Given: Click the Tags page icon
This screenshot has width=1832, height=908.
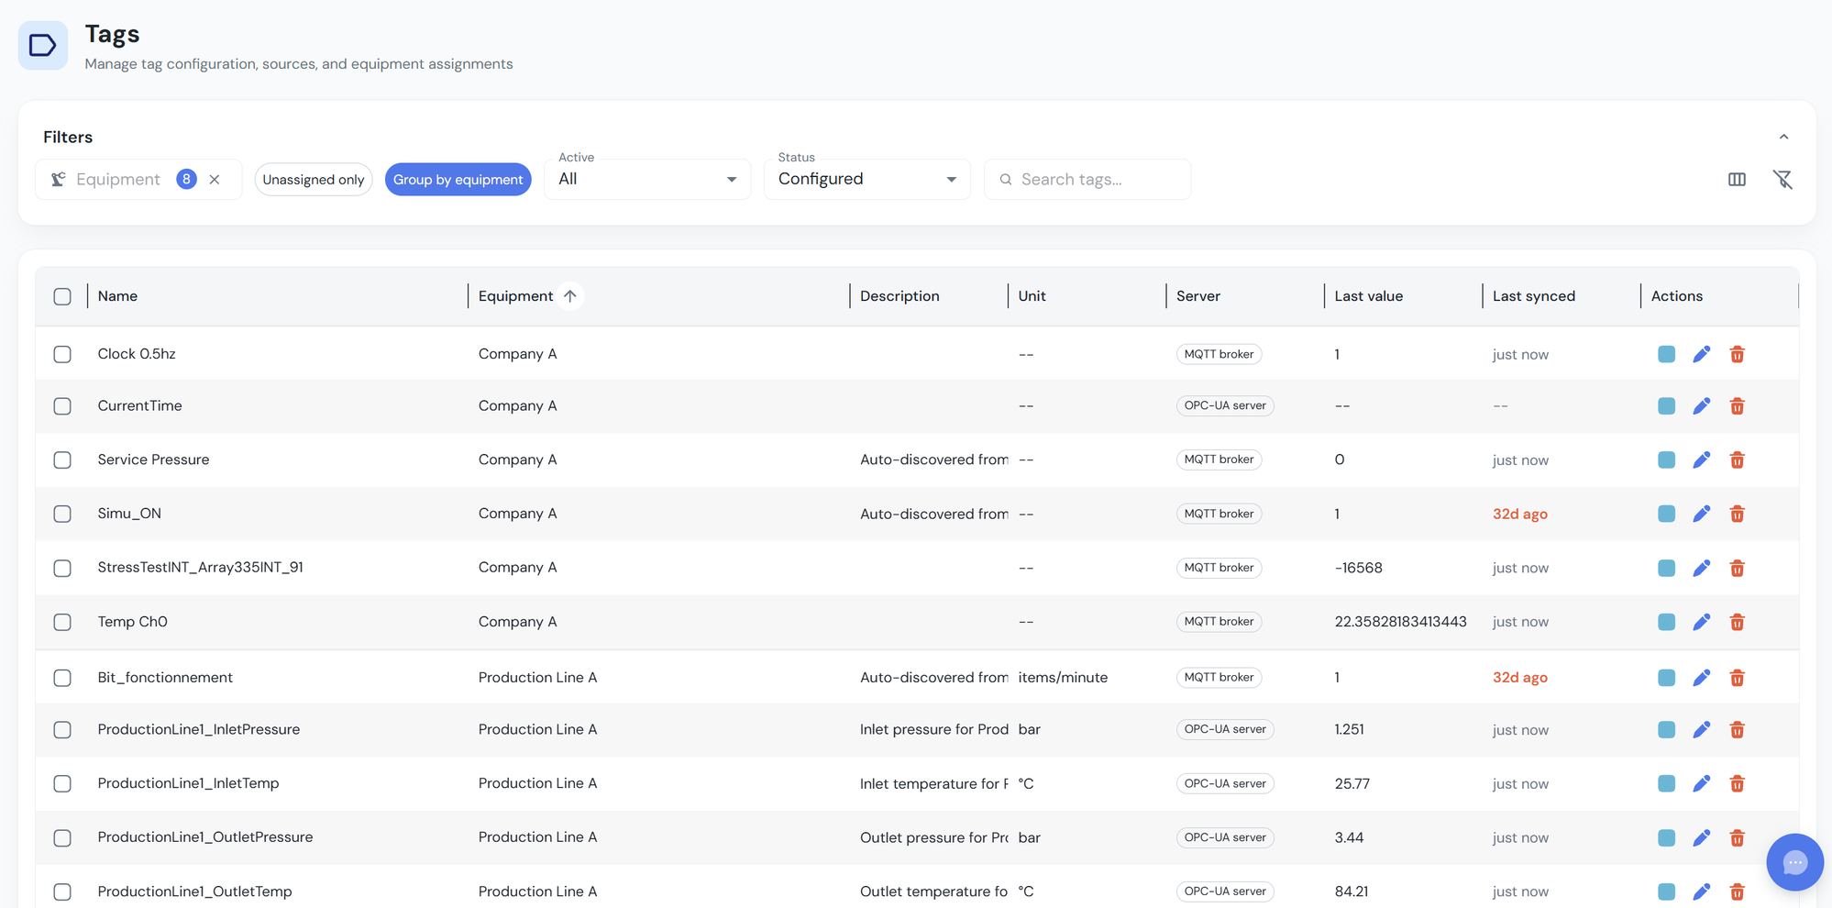Looking at the screenshot, I should pyautogui.click(x=43, y=45).
